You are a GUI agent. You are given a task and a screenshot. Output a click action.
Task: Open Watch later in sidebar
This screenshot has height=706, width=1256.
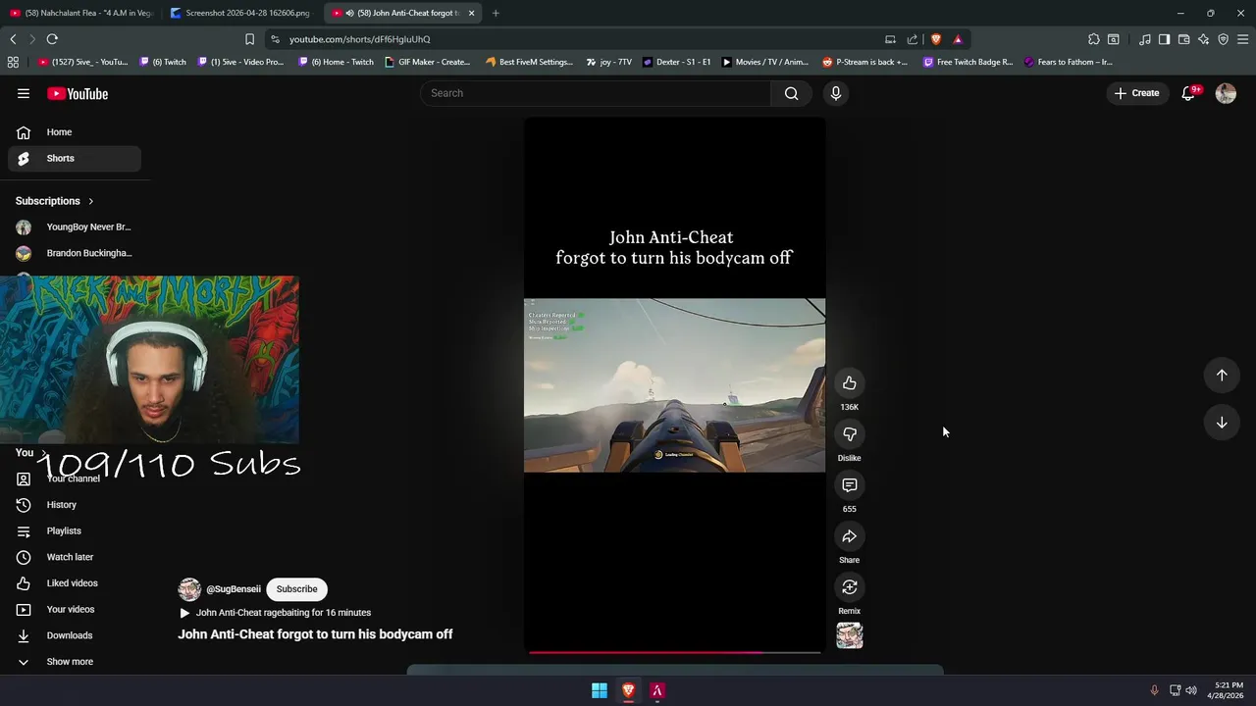pos(74,557)
